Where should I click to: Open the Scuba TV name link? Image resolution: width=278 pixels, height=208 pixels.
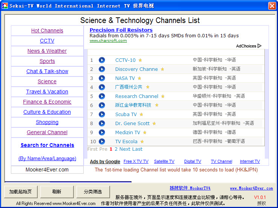click(126, 115)
